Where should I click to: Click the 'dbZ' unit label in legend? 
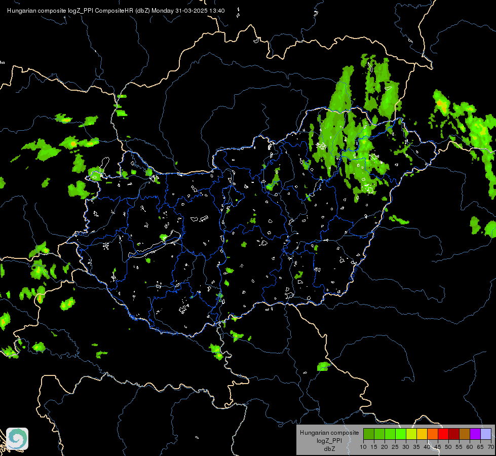tap(329, 449)
